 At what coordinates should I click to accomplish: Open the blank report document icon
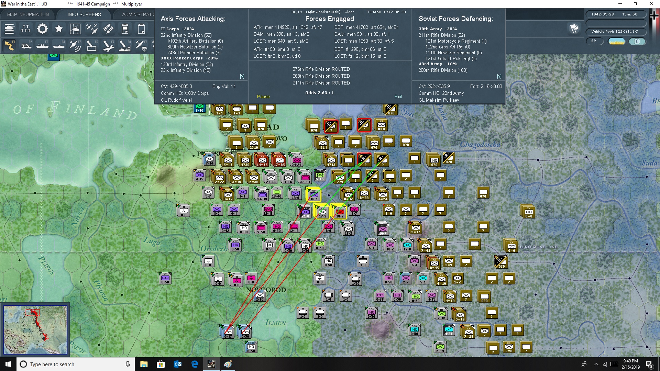tap(141, 29)
